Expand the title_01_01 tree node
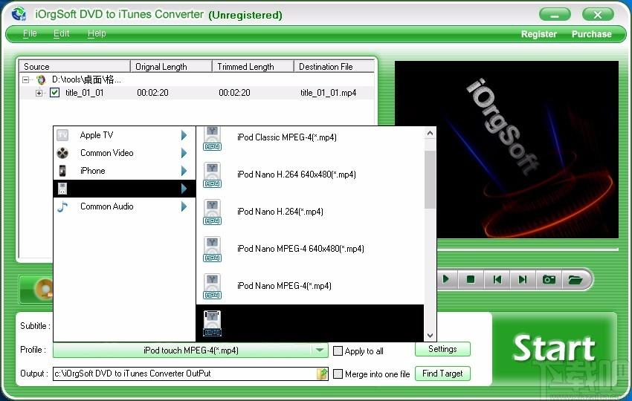 pyautogui.click(x=39, y=93)
